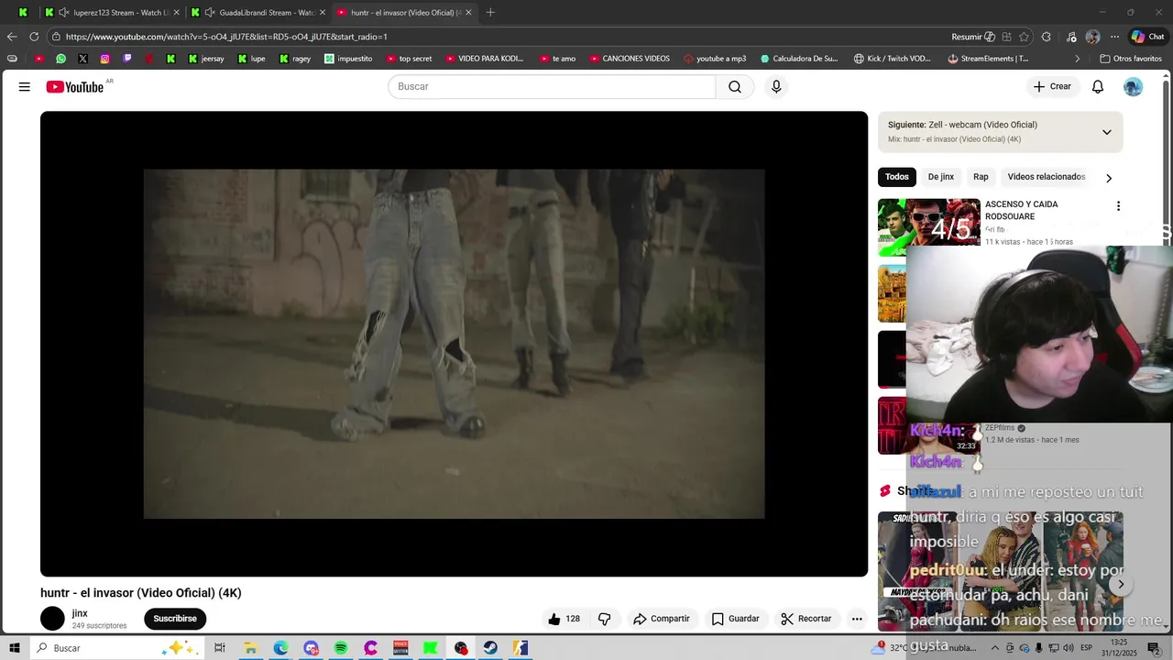Open browser settings three-dot menu
1173x660 pixels.
[1114, 37]
